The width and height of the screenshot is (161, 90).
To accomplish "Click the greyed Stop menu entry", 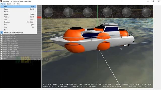I will click(x=18, y=27).
